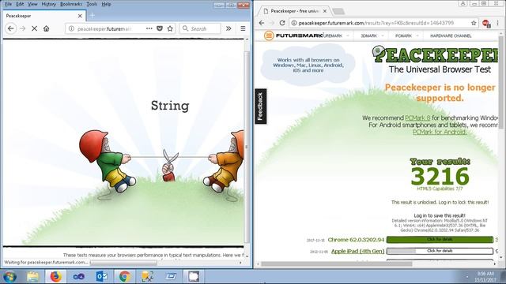Open the File menu in Firefox
Image resolution: width=506 pixels, height=284 pixels.
click(x=8, y=4)
